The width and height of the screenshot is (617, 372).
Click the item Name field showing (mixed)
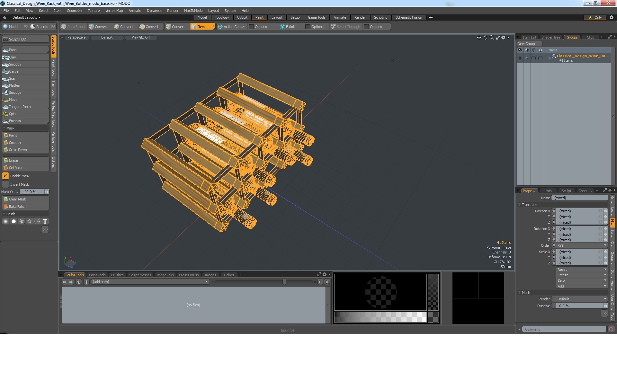pyautogui.click(x=580, y=198)
